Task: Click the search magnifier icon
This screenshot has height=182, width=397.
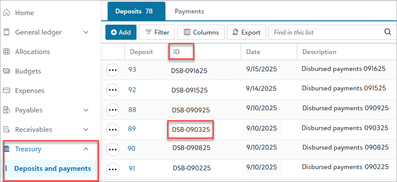Action: tap(387, 32)
